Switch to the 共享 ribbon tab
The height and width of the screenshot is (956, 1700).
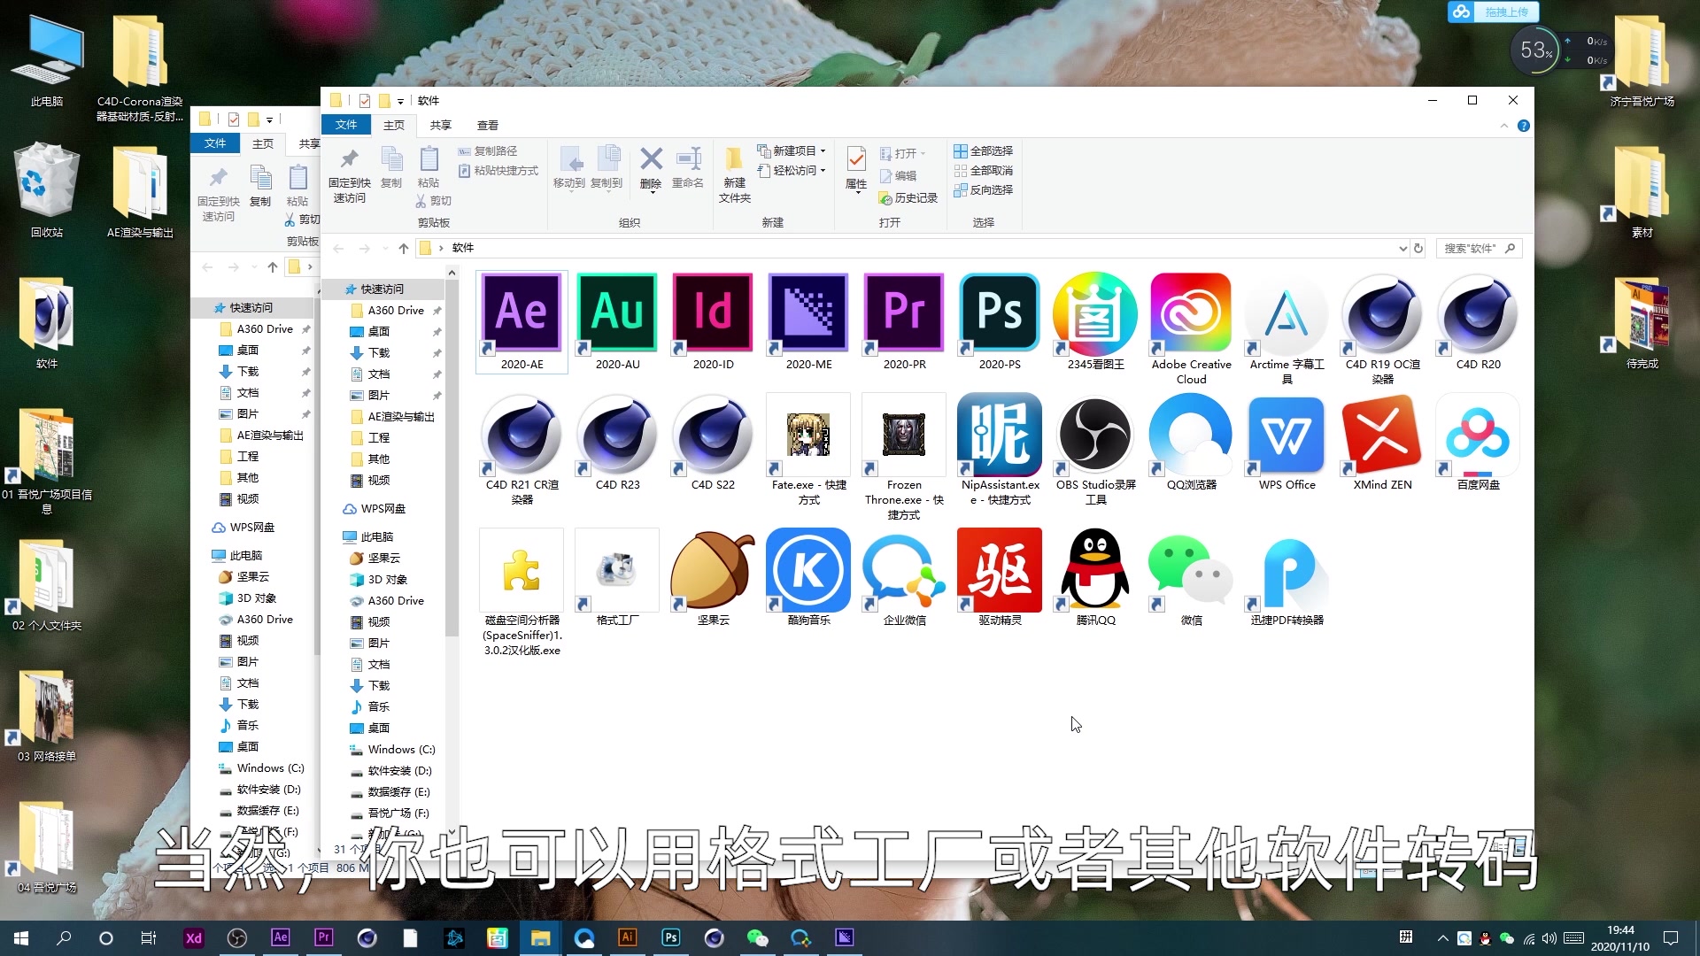point(441,126)
